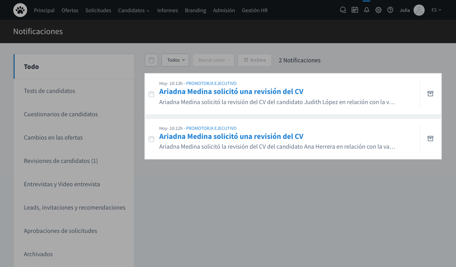The image size is (456, 267).
Task: Click the help question mark icon
Action: pos(390,10)
